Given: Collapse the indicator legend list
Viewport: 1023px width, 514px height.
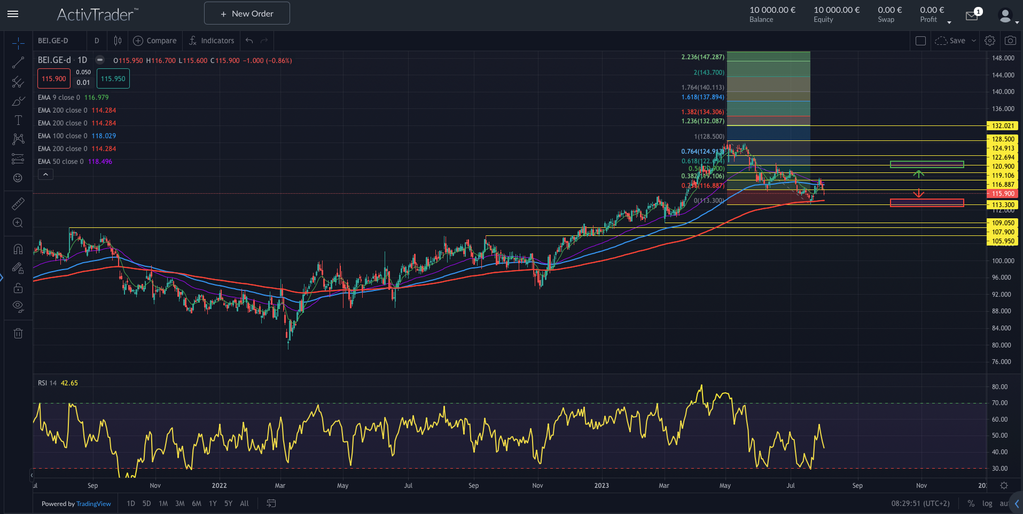Looking at the screenshot, I should (x=45, y=175).
